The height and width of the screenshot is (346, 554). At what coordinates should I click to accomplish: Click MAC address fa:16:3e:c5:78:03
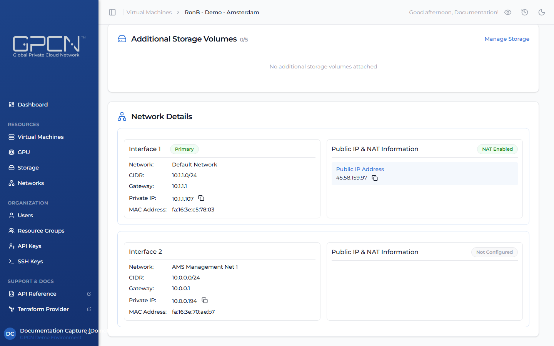(193, 210)
